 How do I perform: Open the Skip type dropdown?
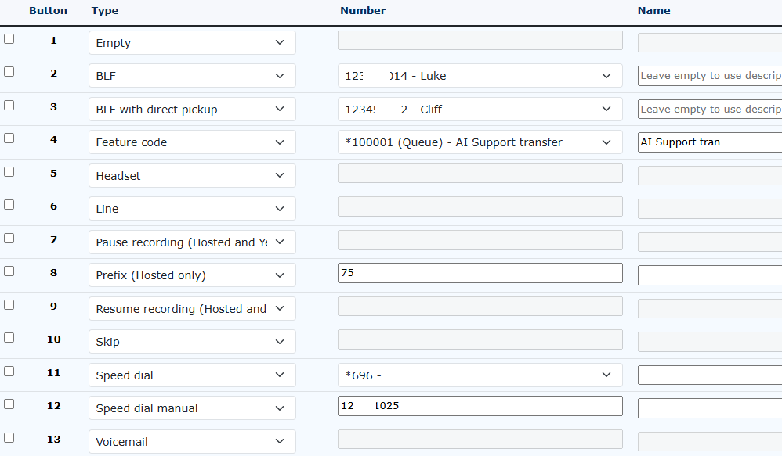[192, 342]
